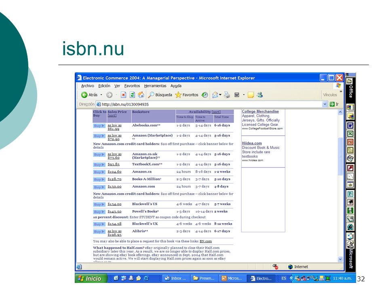Expand the Vínculos links chevron
Image resolution: width=388 pixels, height=291 pixels.
click(341, 92)
